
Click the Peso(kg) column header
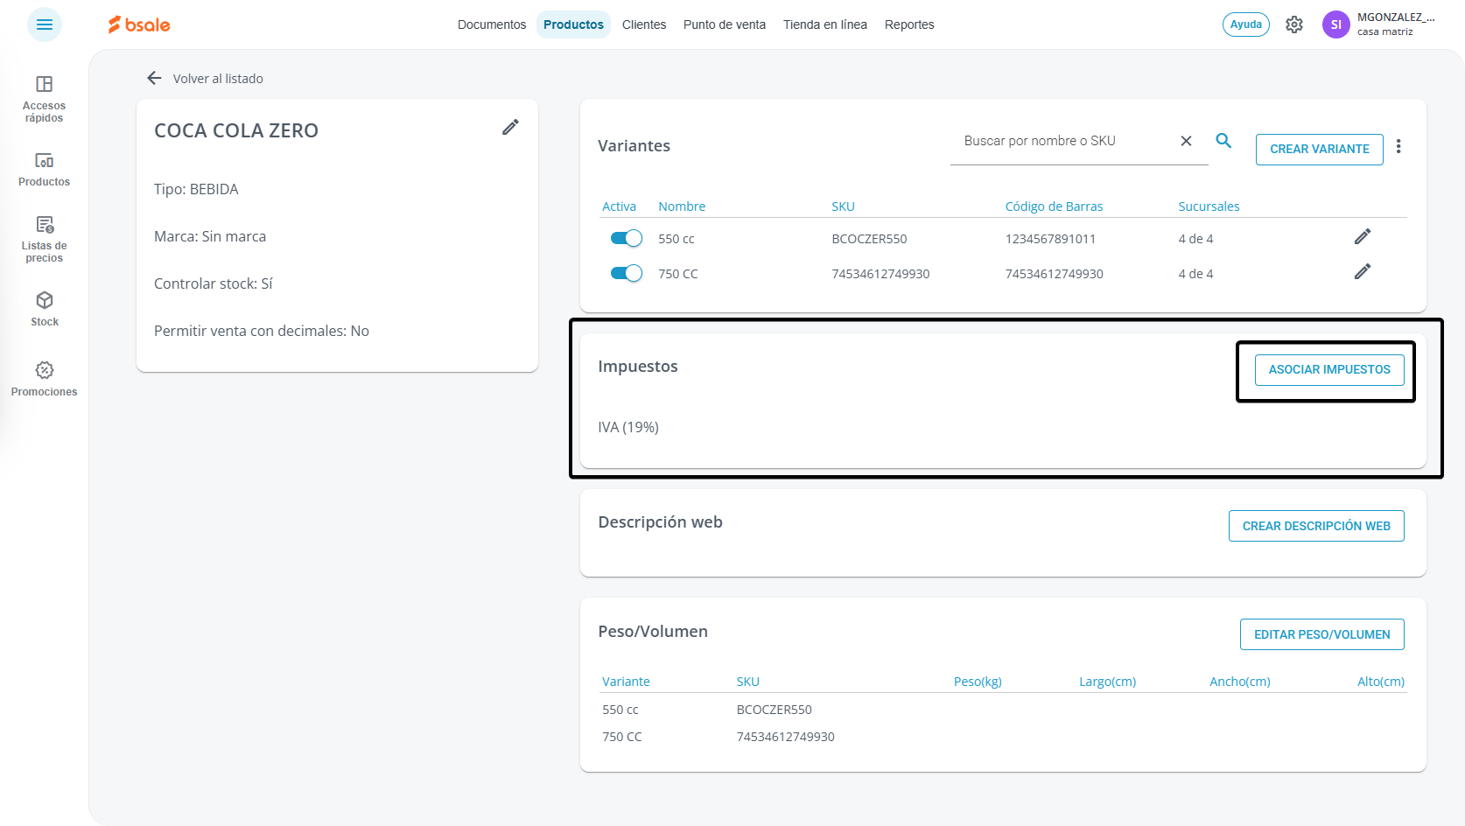pyautogui.click(x=978, y=682)
